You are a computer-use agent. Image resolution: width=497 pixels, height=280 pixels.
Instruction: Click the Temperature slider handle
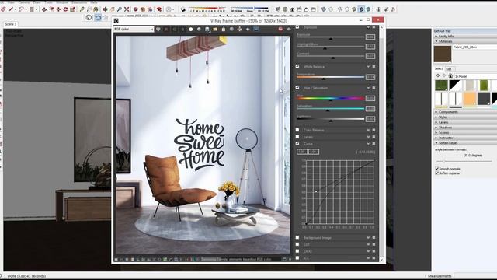323,79
